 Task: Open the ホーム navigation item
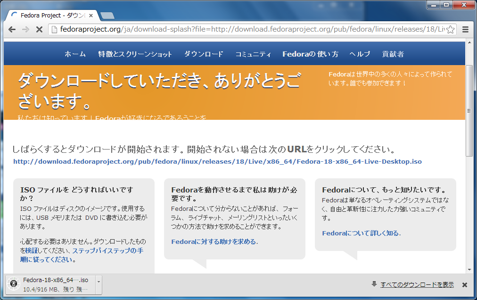pos(75,54)
